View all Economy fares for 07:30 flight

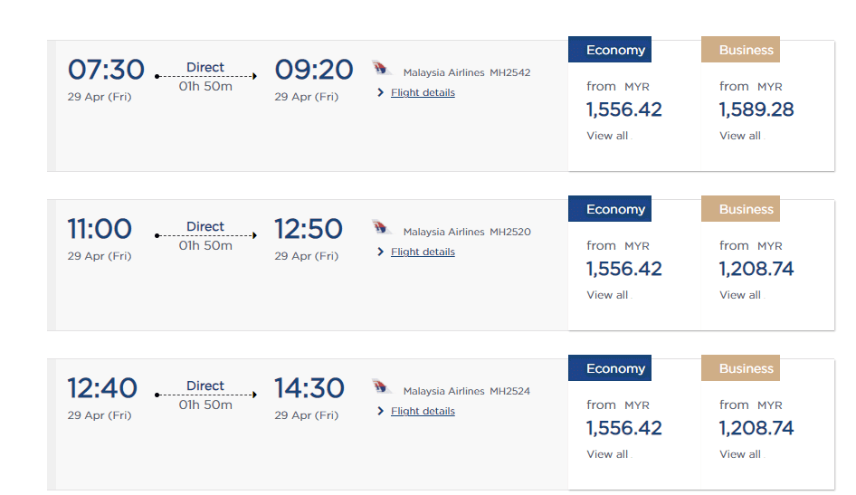[607, 136]
